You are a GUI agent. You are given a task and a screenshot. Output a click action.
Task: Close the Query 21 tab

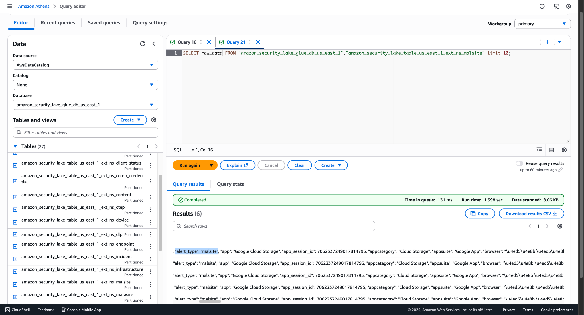258,42
